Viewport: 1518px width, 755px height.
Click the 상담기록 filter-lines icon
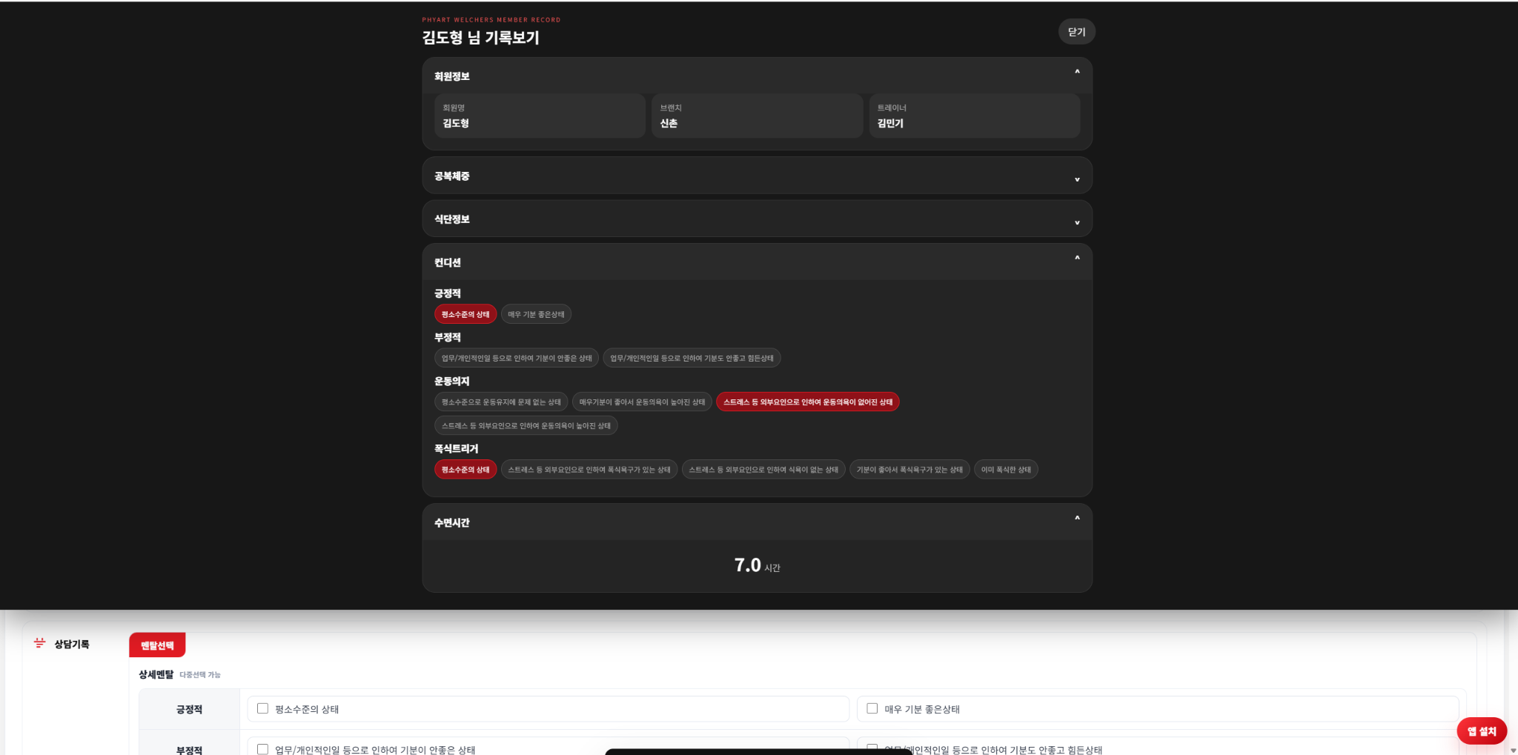click(x=39, y=643)
